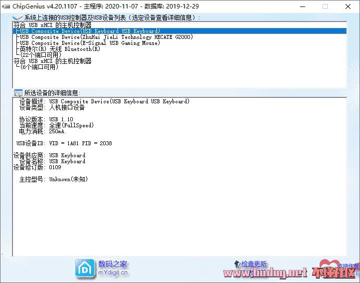Close the ChipGenius window
The image size is (360, 283).
point(348,6)
